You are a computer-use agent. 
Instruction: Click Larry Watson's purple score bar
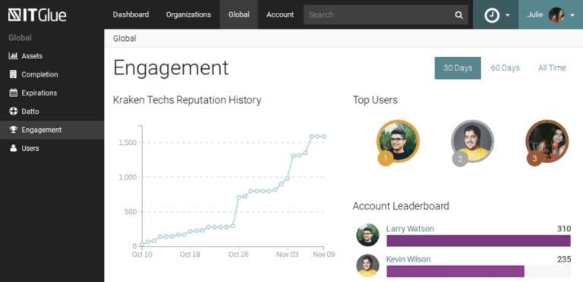[x=478, y=240]
